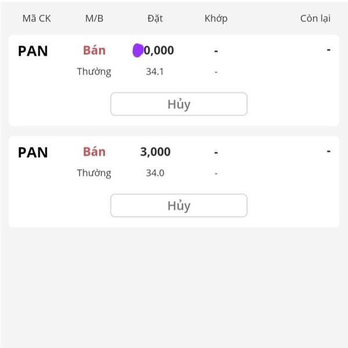Image resolution: width=348 pixels, height=348 pixels.
Task: Select the Khớp column header
Action: (216, 19)
